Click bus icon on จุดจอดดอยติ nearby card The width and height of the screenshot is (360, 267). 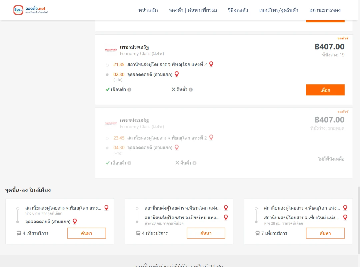(19, 233)
